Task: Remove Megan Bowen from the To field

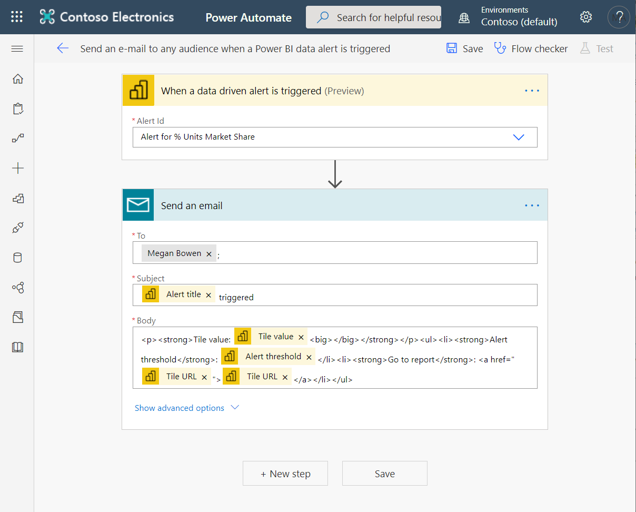Action: tap(209, 253)
